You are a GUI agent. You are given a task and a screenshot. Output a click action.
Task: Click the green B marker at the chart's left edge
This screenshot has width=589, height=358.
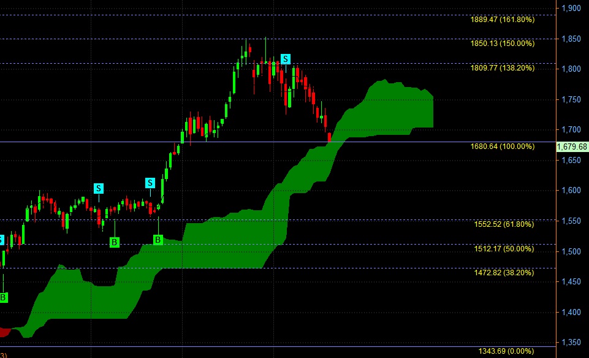pos(3,298)
